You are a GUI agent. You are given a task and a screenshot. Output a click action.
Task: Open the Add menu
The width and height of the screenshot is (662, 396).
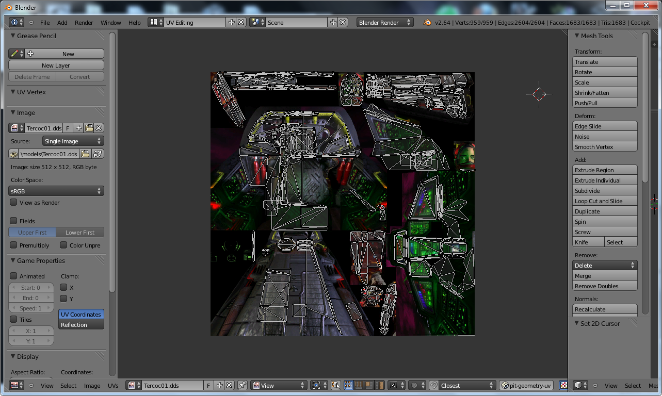[62, 23]
